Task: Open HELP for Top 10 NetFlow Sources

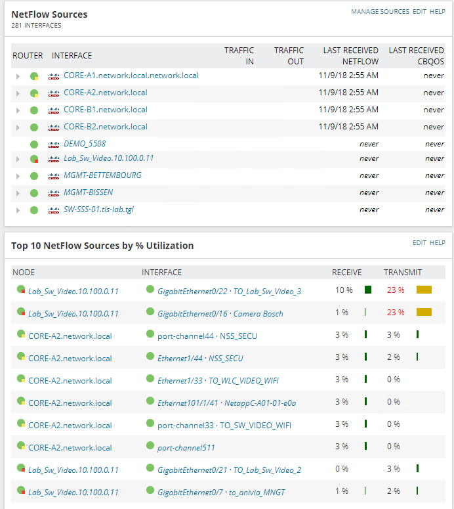Action: (438, 243)
